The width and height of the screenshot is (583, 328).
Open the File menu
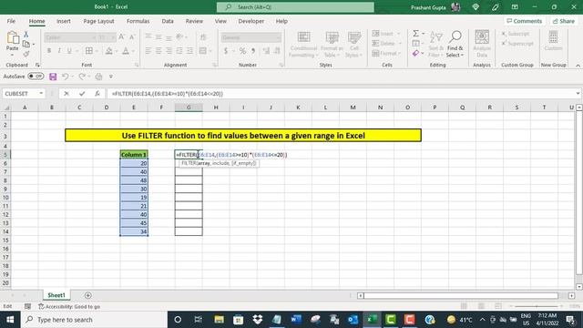pyautogui.click(x=11, y=21)
